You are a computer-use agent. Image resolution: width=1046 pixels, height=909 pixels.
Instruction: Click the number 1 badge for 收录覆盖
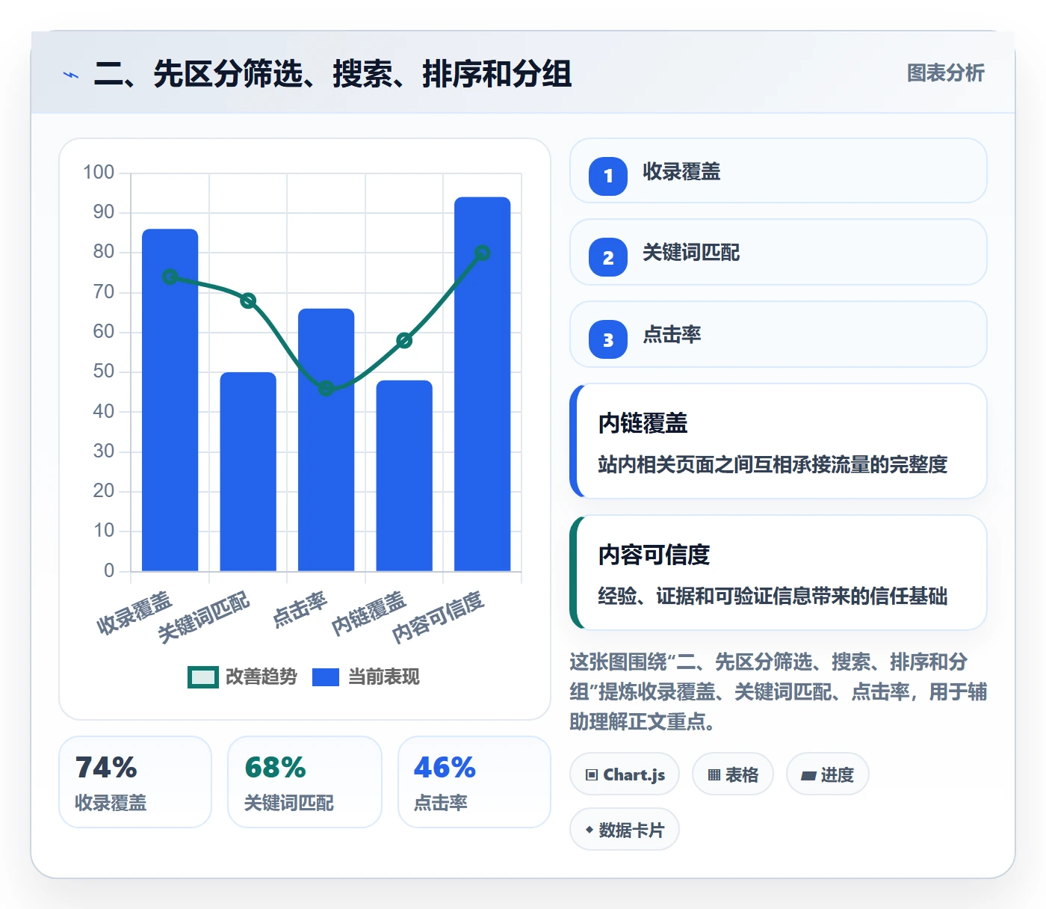[x=608, y=176]
